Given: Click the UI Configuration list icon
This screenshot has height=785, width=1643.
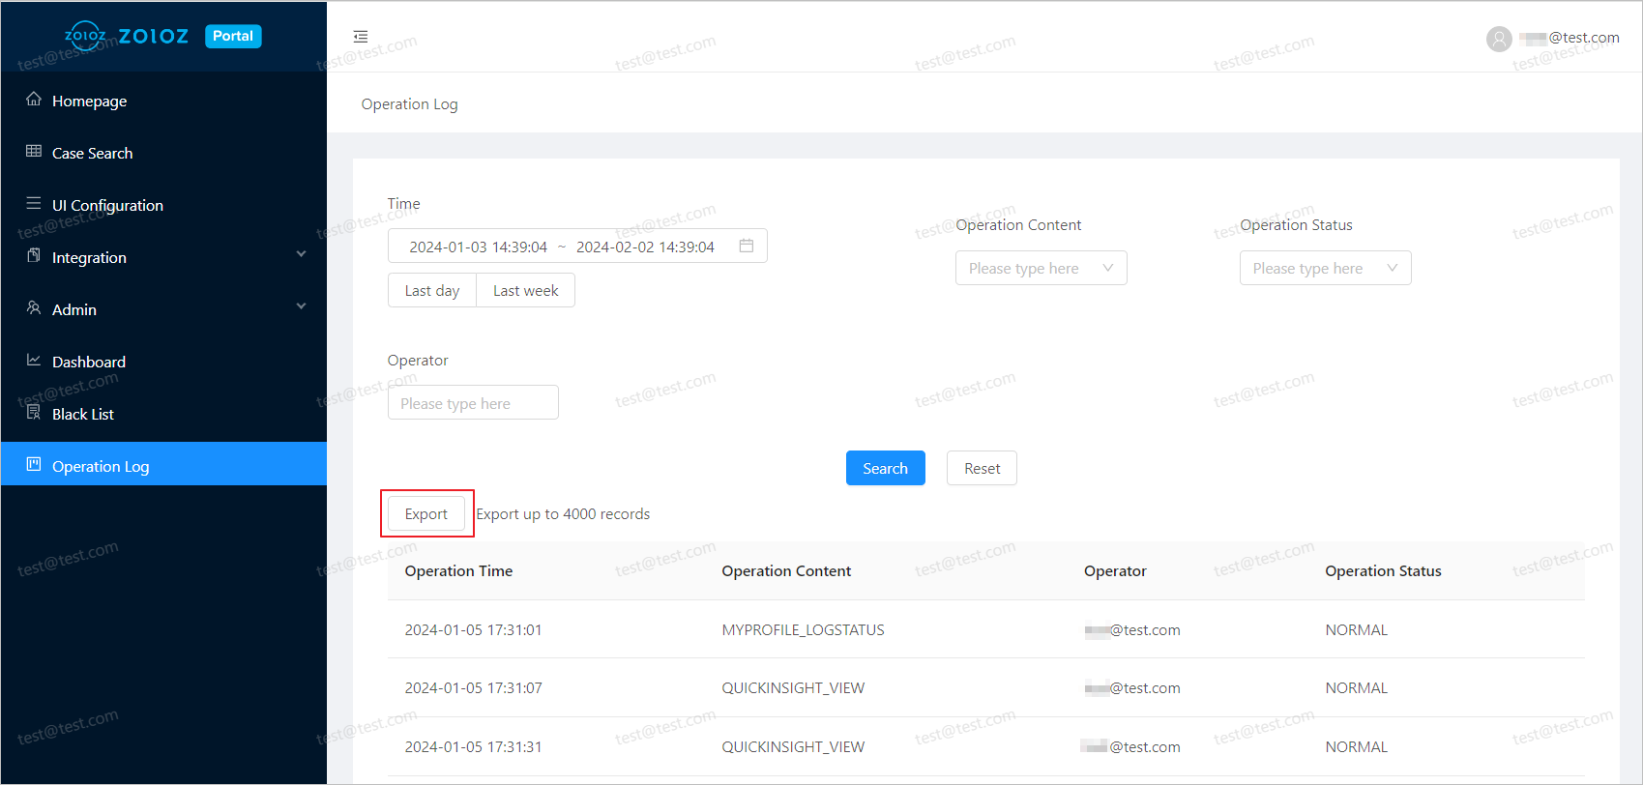Looking at the screenshot, I should [34, 204].
